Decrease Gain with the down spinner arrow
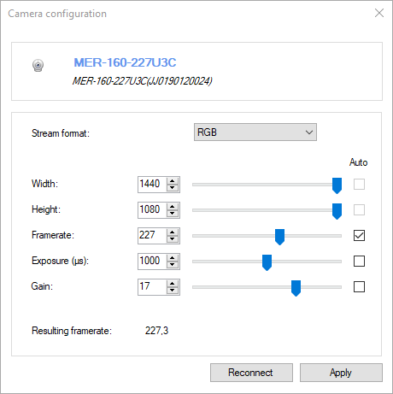This screenshot has height=394, width=393. [x=173, y=291]
